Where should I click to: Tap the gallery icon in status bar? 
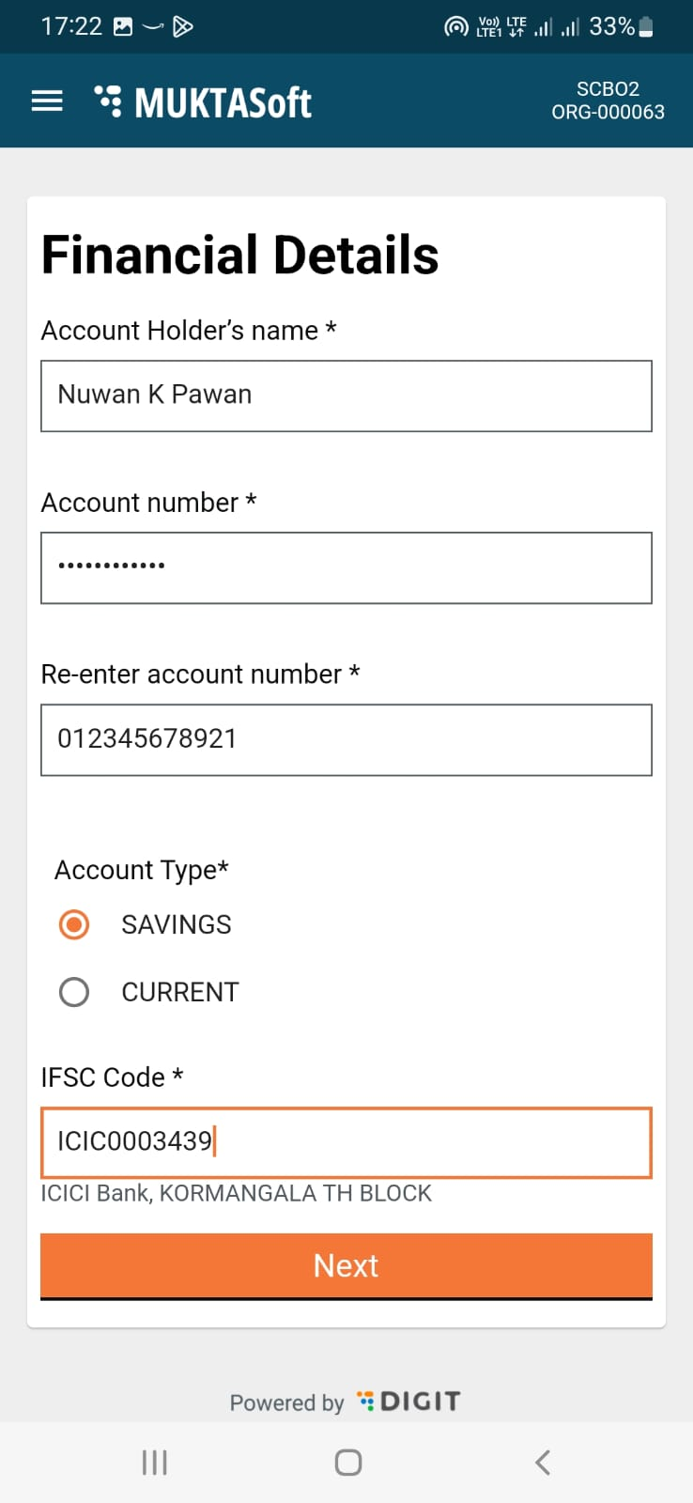123,26
